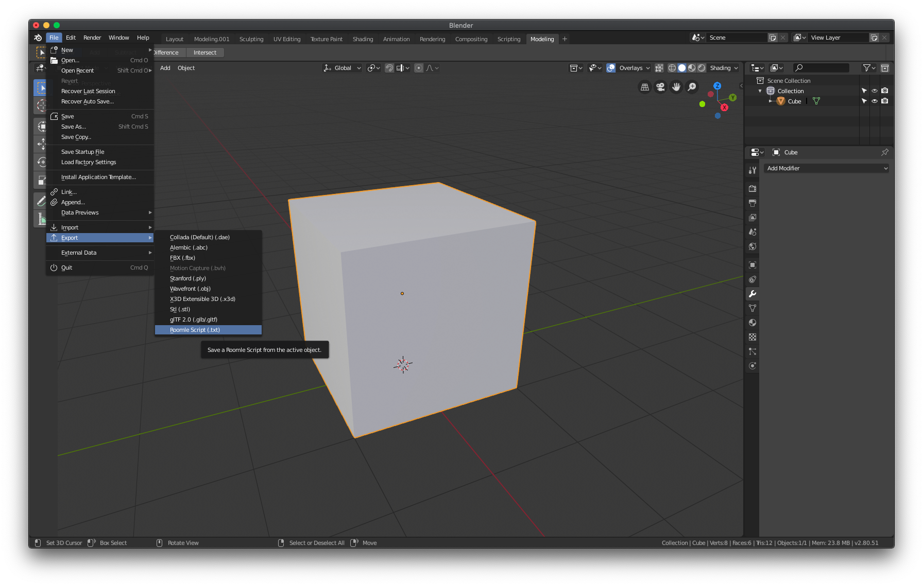The height and width of the screenshot is (586, 923).
Task: Collapse the Collection tree item
Action: tap(760, 91)
